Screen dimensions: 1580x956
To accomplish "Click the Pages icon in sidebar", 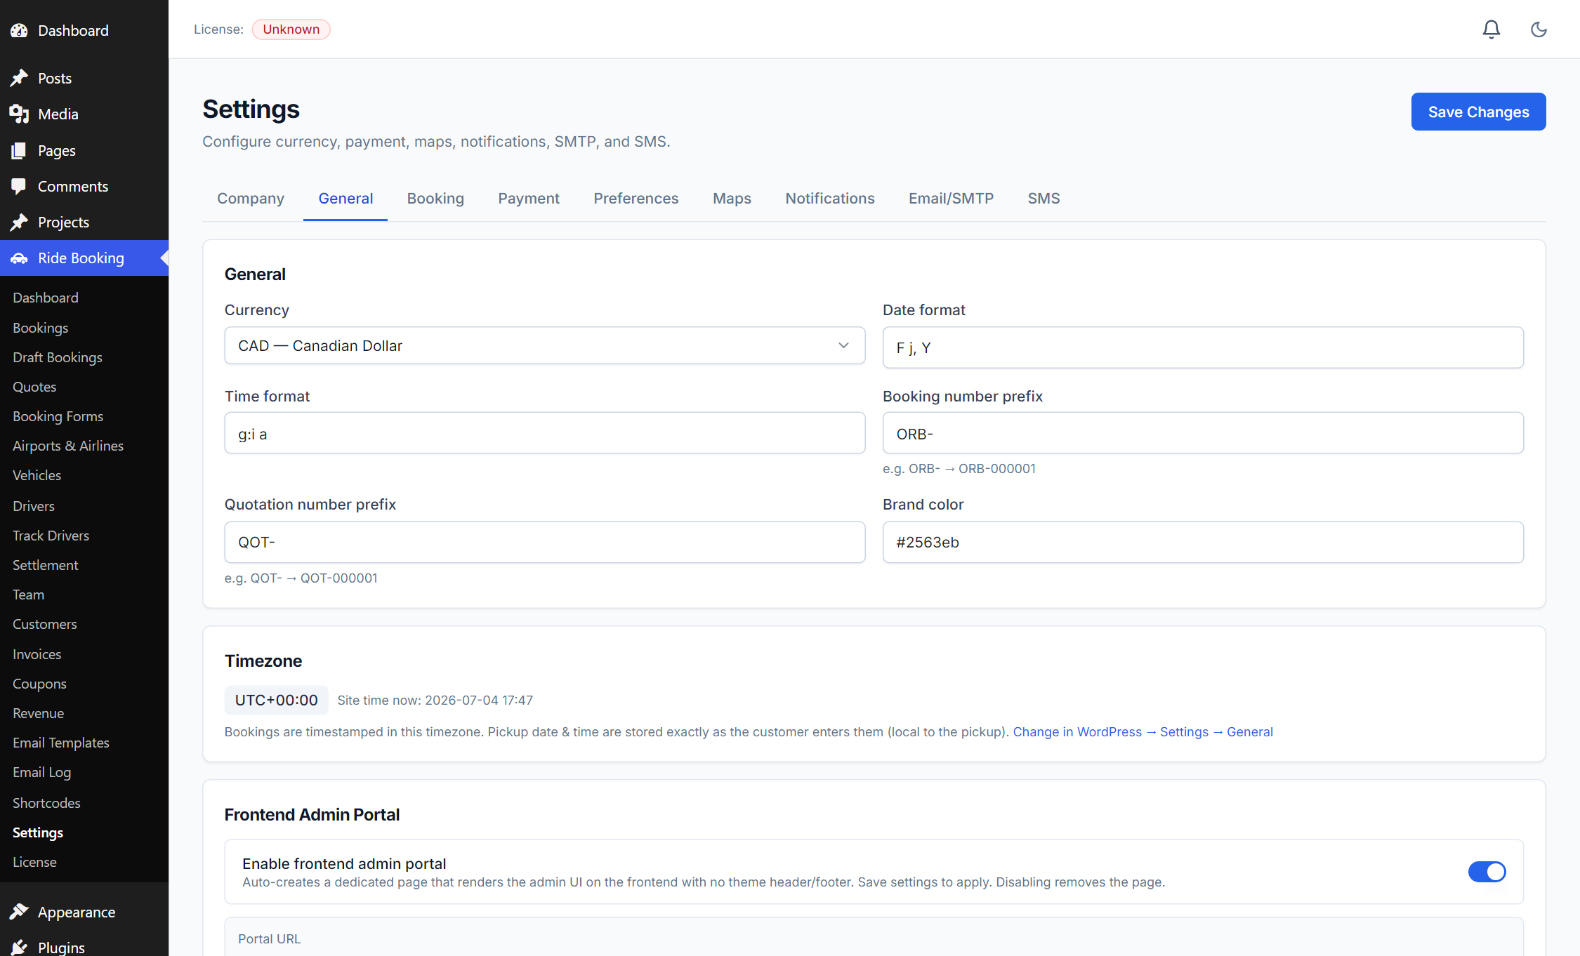I will tap(19, 150).
